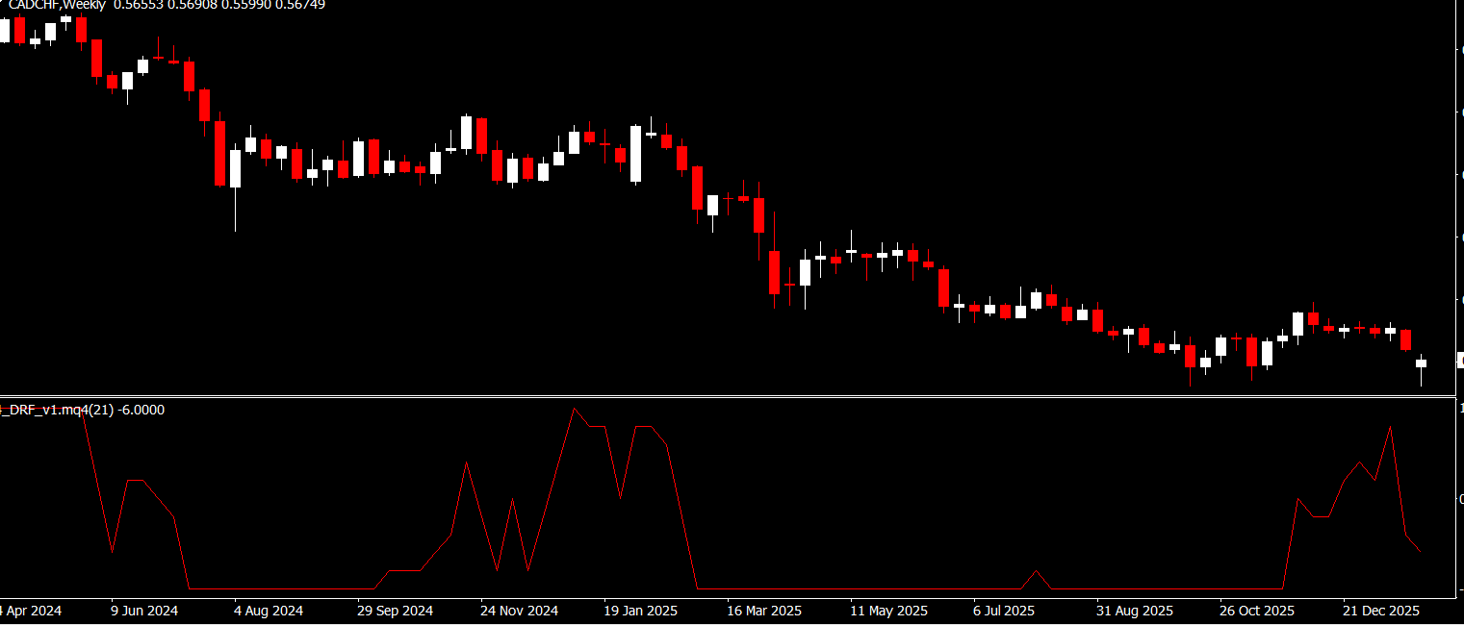
Task: Select the 29 Sep 2024 date label
Action: pyautogui.click(x=395, y=611)
